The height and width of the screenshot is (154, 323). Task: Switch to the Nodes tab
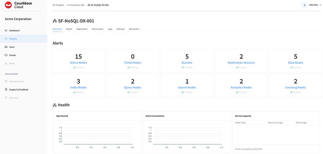[69, 29]
